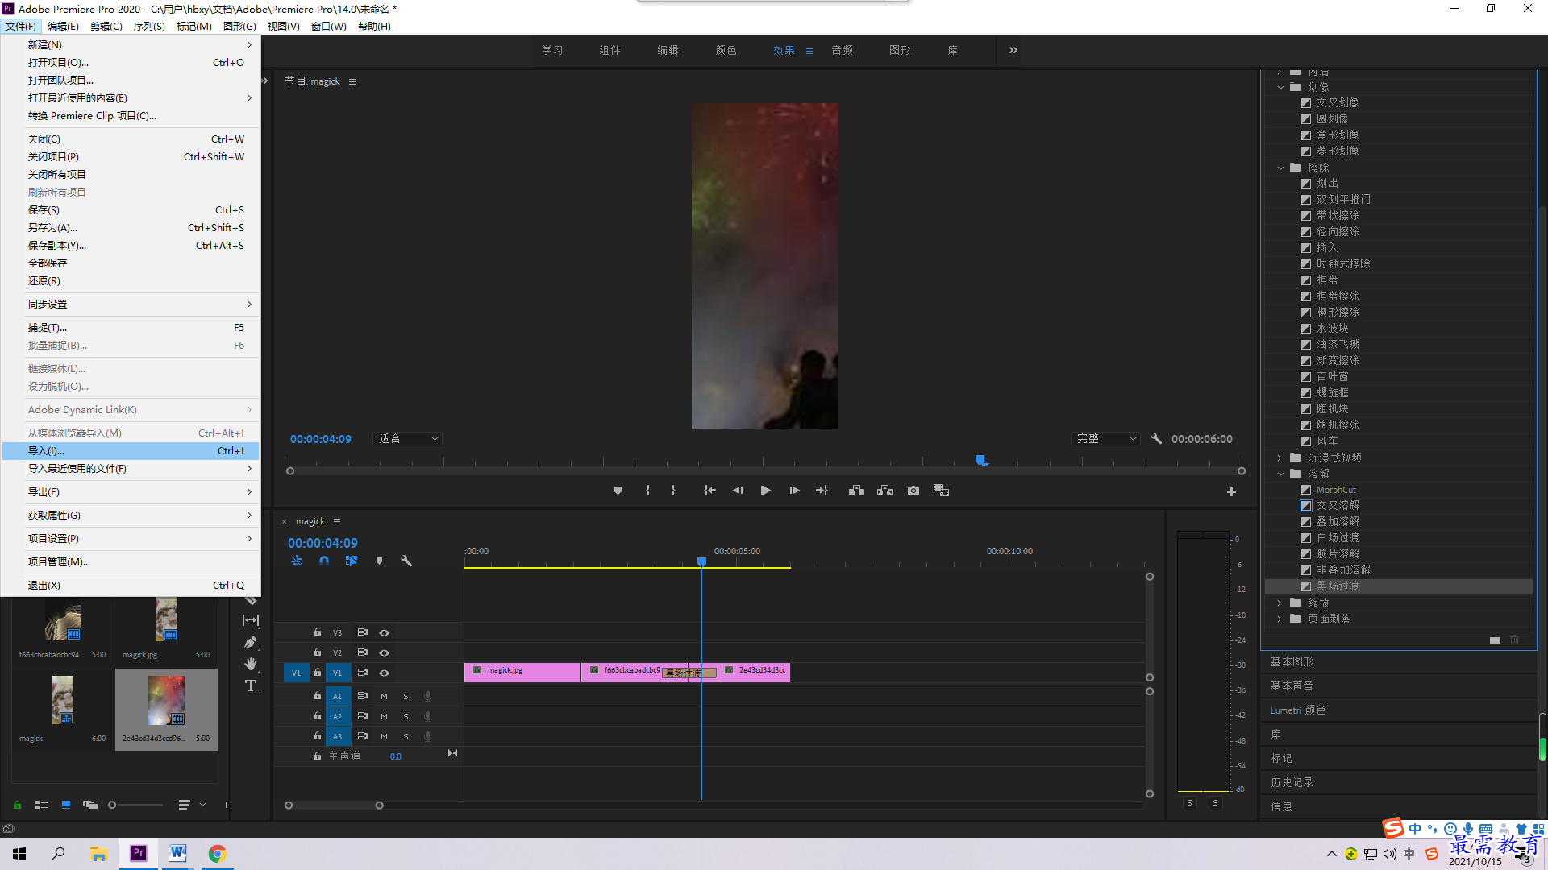This screenshot has height=870, width=1548.
Task: Select the Hand tool
Action: click(x=251, y=664)
